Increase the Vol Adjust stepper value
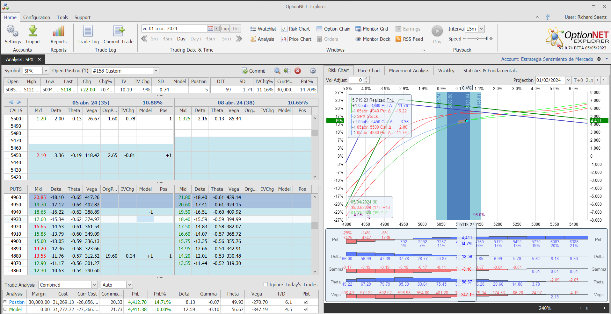 point(367,78)
